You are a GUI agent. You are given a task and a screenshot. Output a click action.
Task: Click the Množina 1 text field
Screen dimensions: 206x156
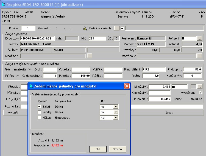(x=53, y=56)
